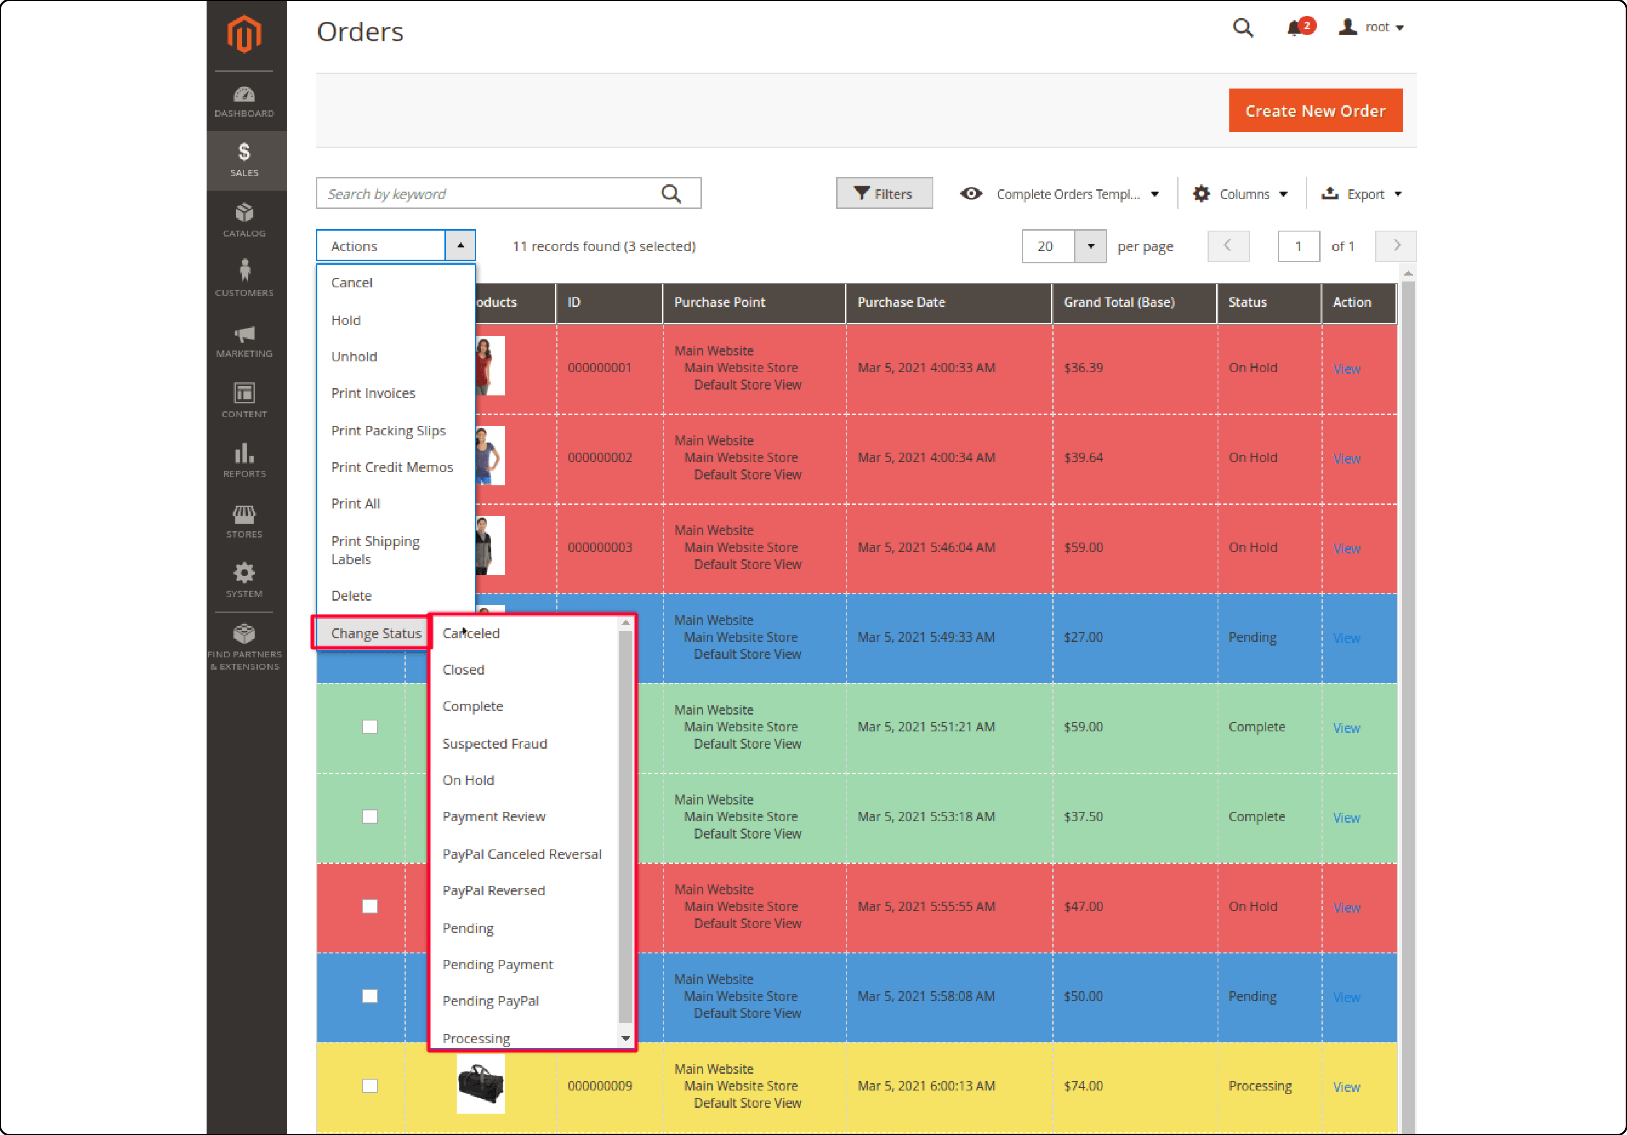View order 000000002
Viewport: 1627px width, 1135px height.
1346,459
